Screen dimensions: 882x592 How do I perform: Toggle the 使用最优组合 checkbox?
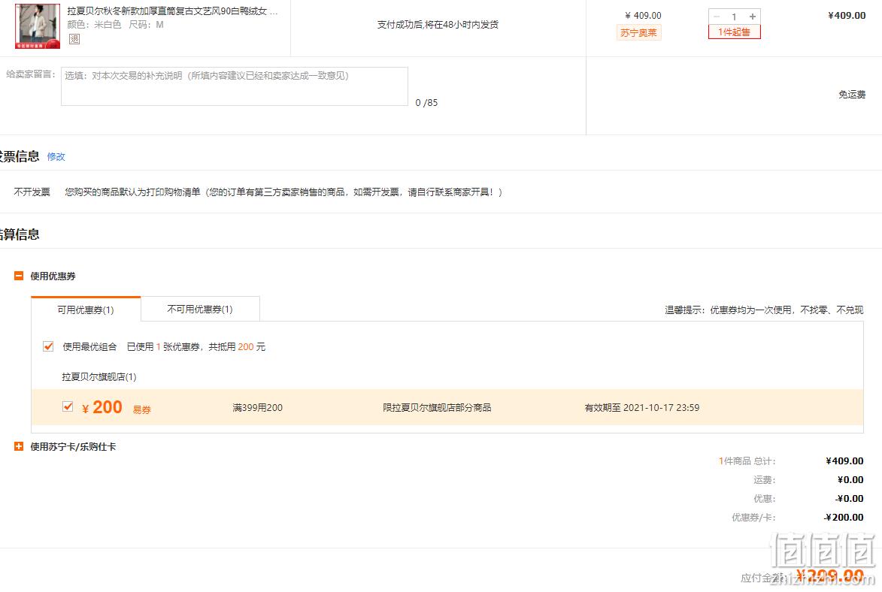point(48,346)
